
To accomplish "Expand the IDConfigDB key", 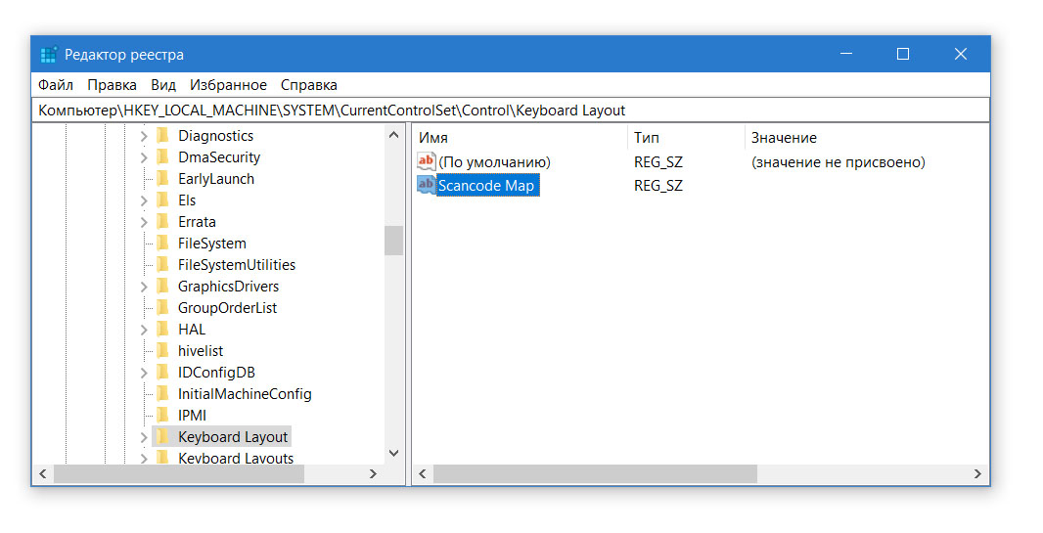I will [144, 373].
